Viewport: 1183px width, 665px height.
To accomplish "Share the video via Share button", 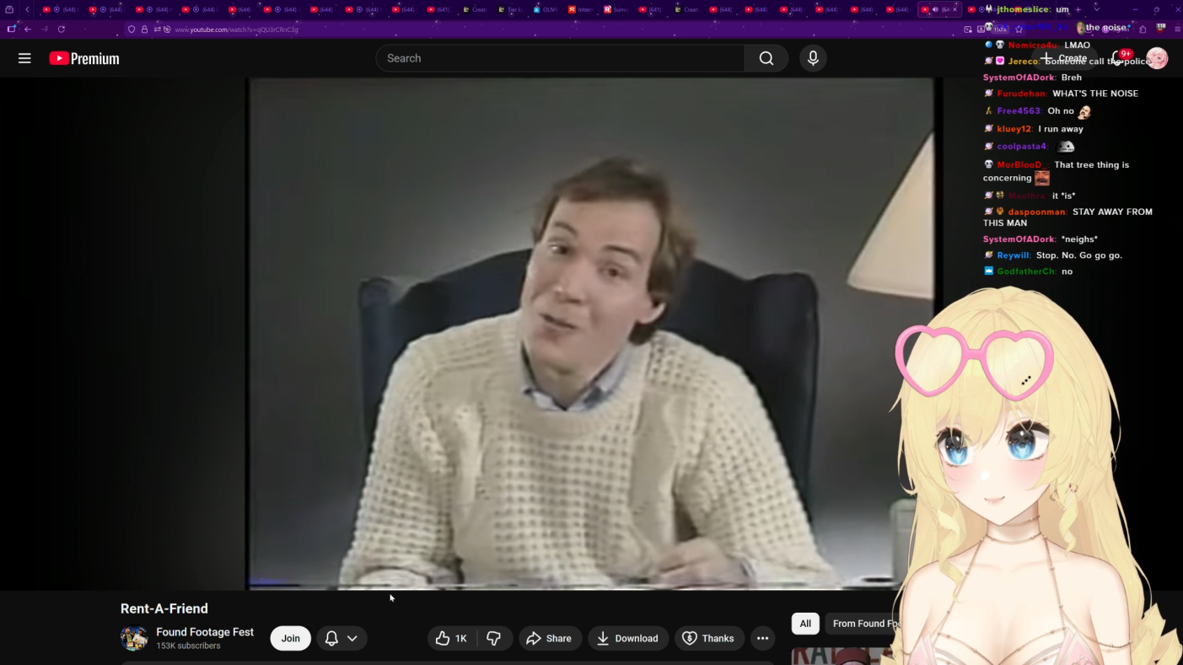I will pos(549,638).
